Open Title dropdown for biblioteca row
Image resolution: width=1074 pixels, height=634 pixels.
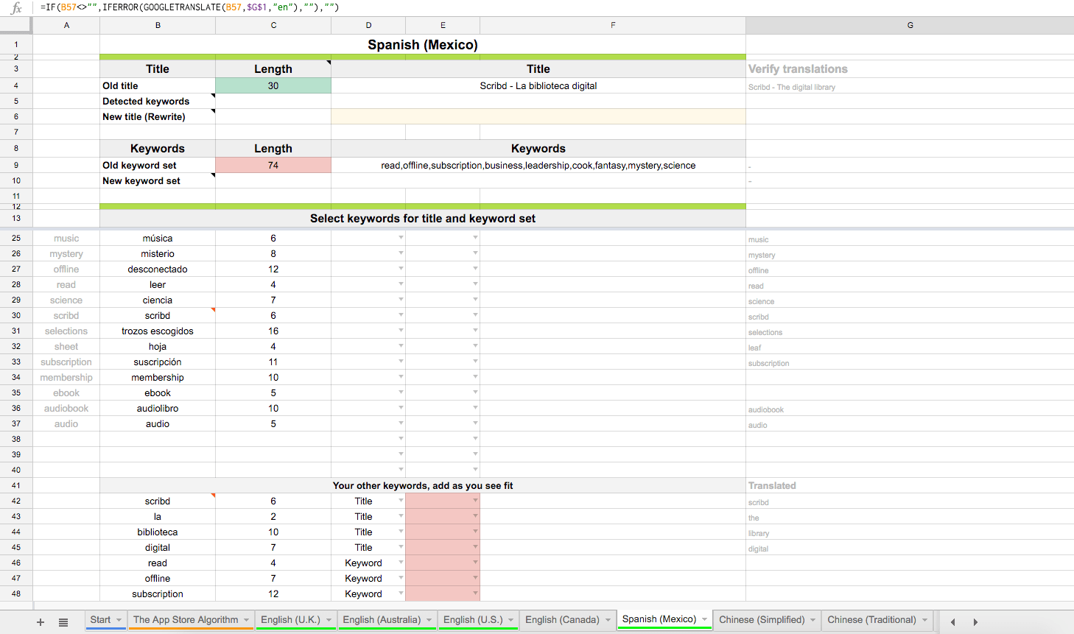[401, 532]
